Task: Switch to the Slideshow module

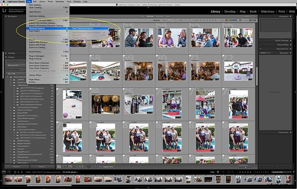Action: pyautogui.click(x=267, y=11)
